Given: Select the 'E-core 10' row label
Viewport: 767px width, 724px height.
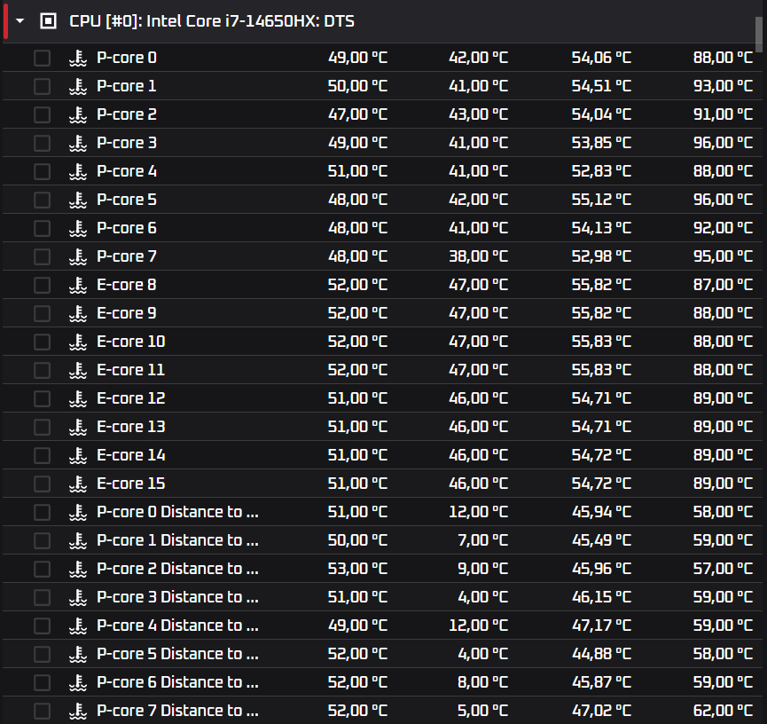Looking at the screenshot, I should [131, 342].
